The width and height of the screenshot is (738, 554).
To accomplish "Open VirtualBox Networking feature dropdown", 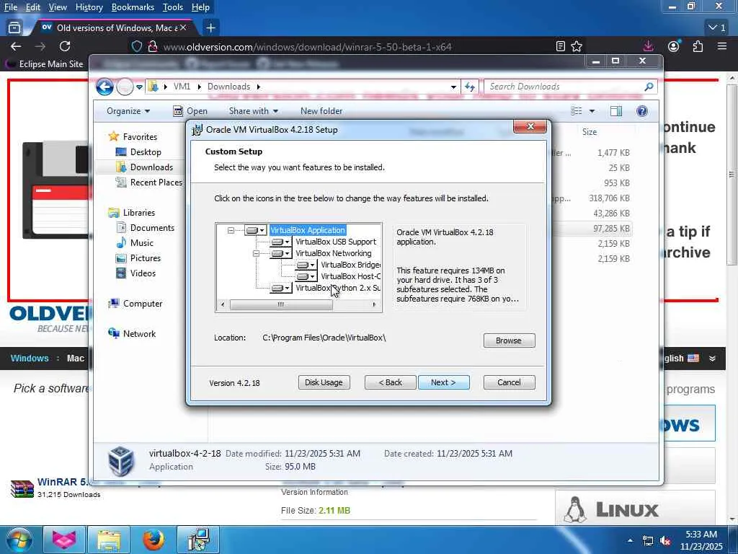I will pos(281,253).
